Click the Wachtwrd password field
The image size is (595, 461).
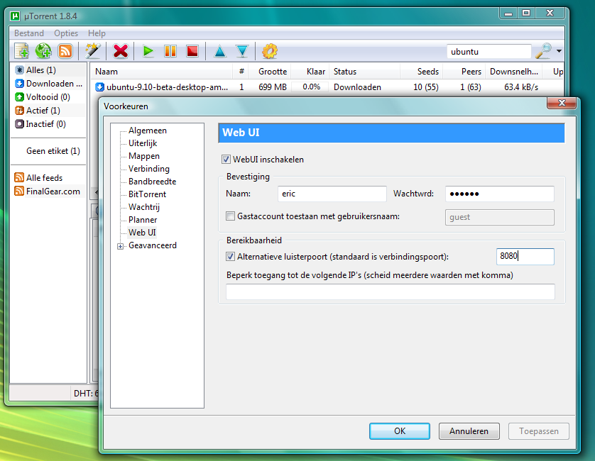click(x=500, y=194)
